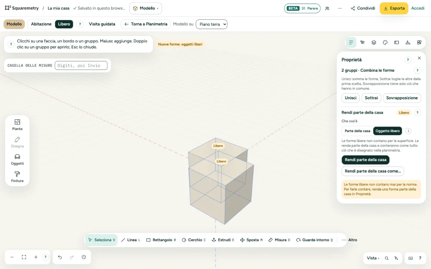Click the Sottrai button
The height and width of the screenshot is (269, 431).
371,98
